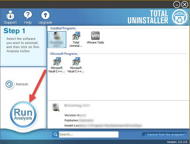Click the 'Version: 3.0.3.9' status text
Screen dimensions: 190x144
point(177,142)
